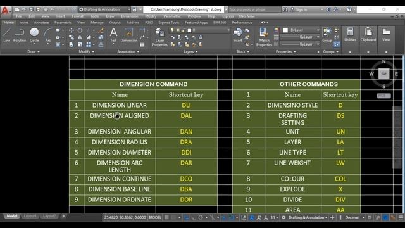Click the TOP face of the ViewCube
Viewport: 405px width, 228px height.
point(384,74)
